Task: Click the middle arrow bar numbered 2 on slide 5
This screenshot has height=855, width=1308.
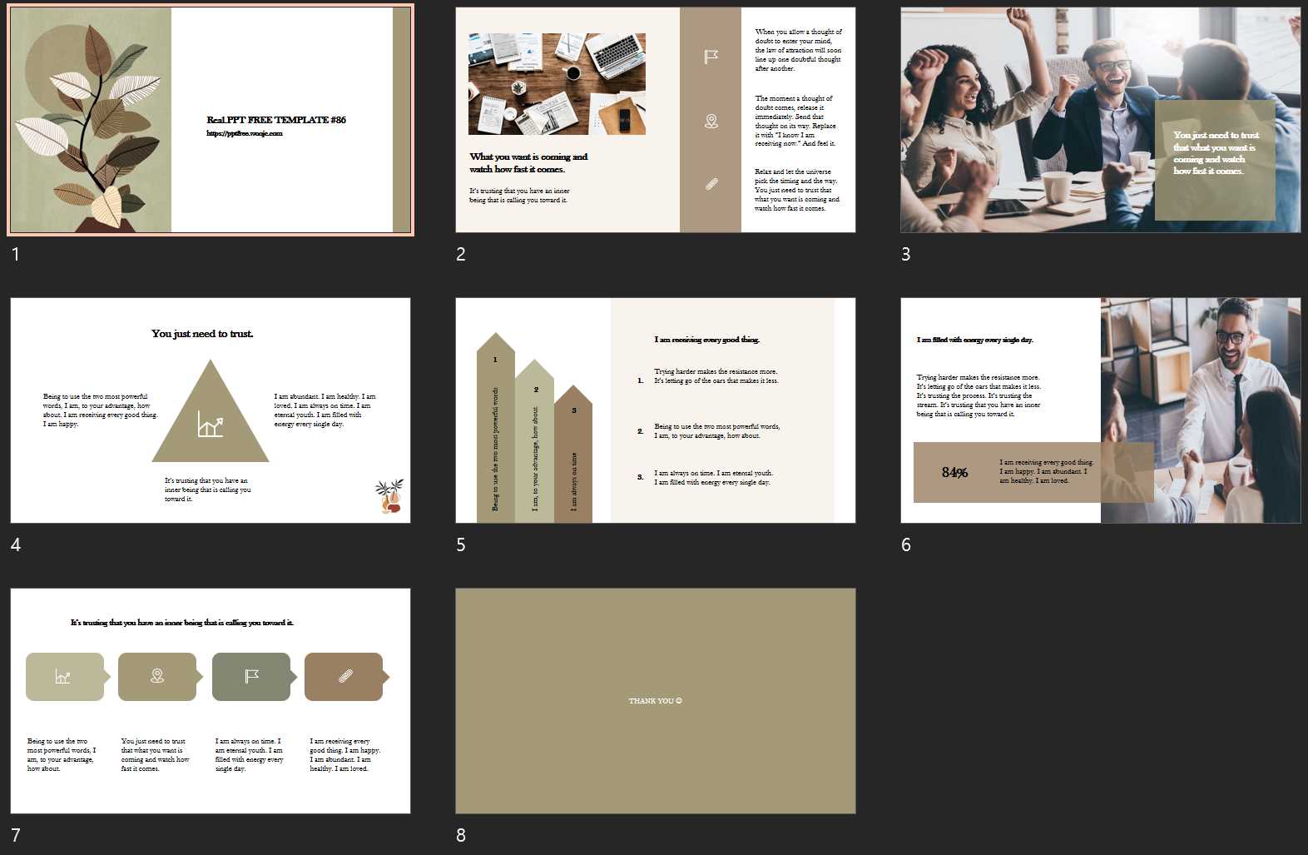Action: [x=534, y=442]
